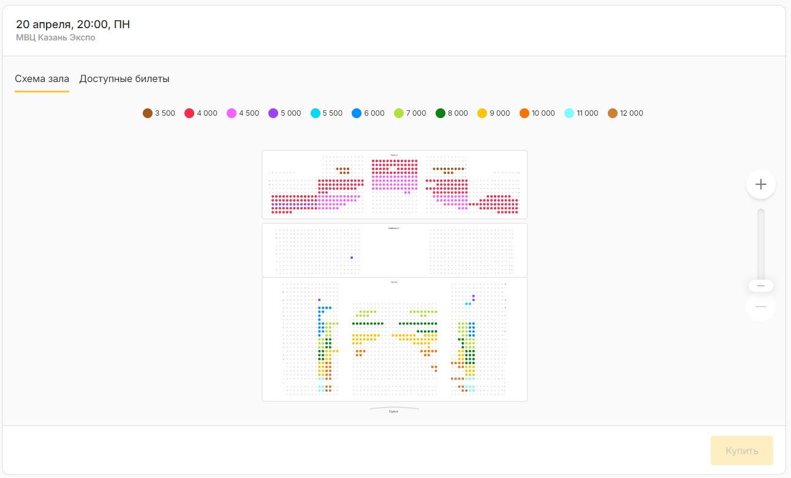Click the tan 12 000 price swatch
This screenshot has width=791, height=478.
pyautogui.click(x=613, y=113)
